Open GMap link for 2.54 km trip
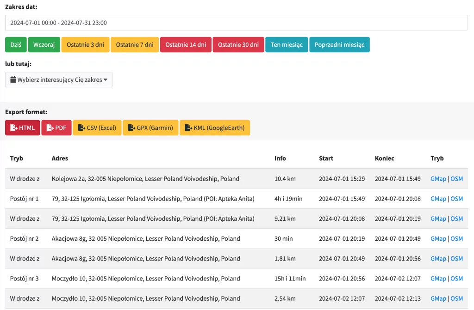The height and width of the screenshot is (310, 474). click(438, 298)
